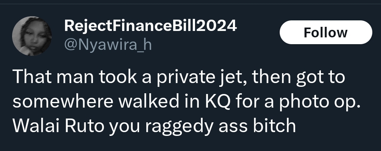
Task: Click the word 'somewhere' in the tweet
Action: click(x=63, y=102)
